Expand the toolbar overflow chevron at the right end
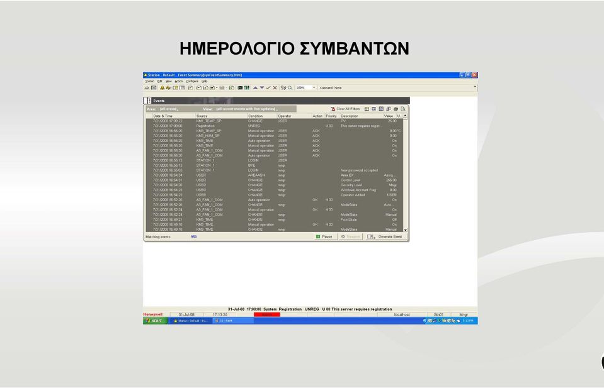Image resolution: width=604 pixels, height=388 pixels. pyautogui.click(x=475, y=87)
